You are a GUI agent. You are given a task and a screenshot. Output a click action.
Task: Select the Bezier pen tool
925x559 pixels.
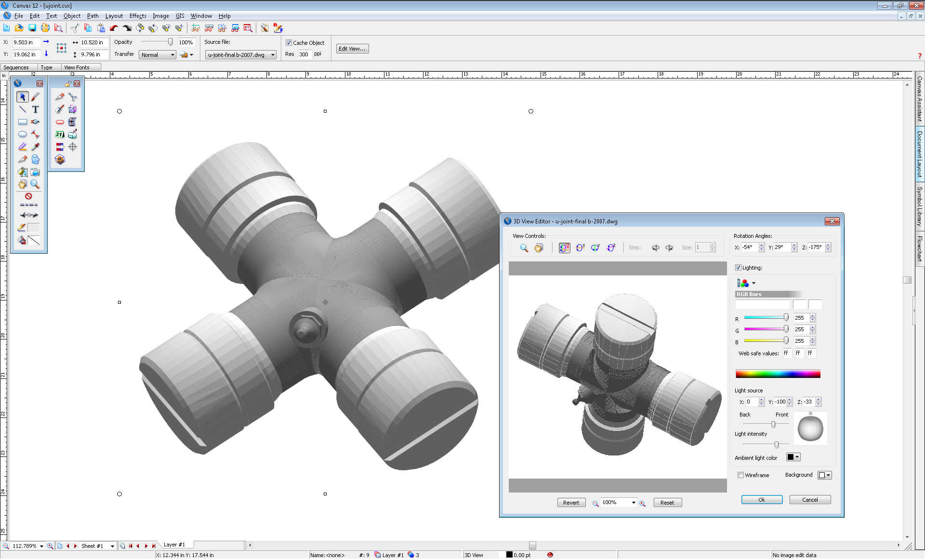tap(36, 121)
